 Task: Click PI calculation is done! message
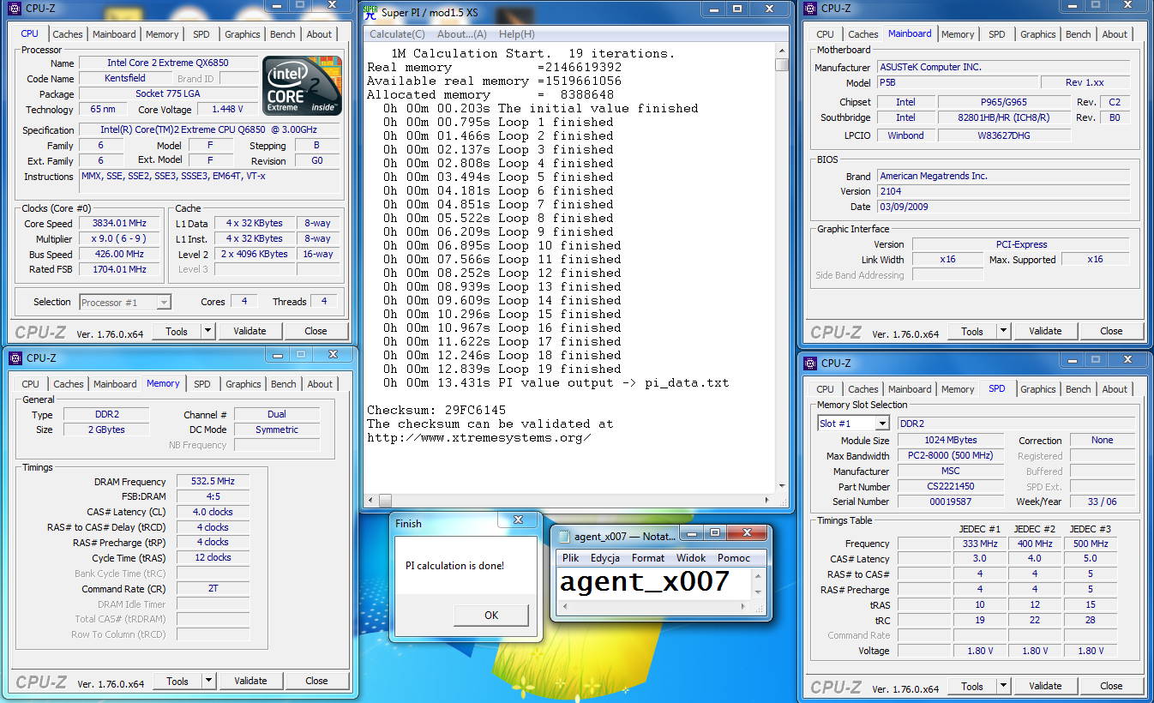point(454,565)
